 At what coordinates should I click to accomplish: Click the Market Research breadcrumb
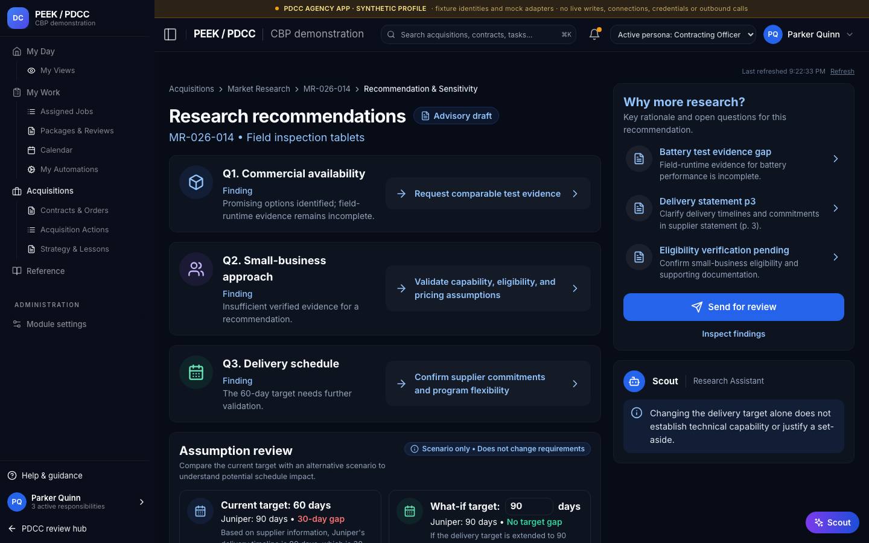pyautogui.click(x=259, y=89)
